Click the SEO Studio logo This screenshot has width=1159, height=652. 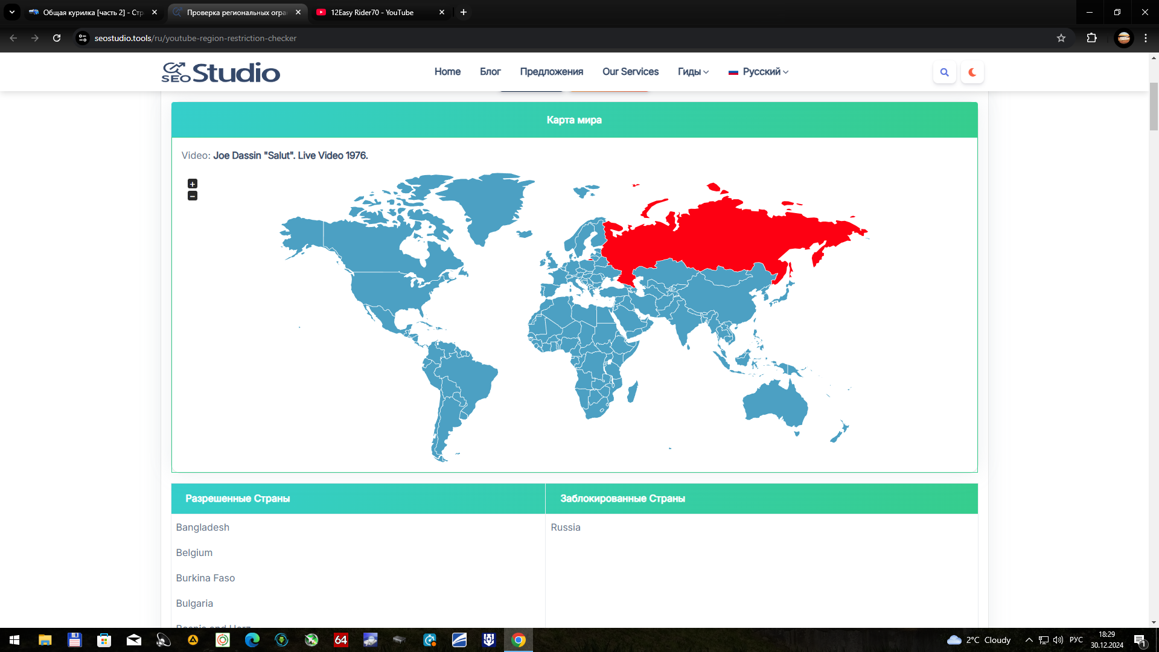[221, 72]
